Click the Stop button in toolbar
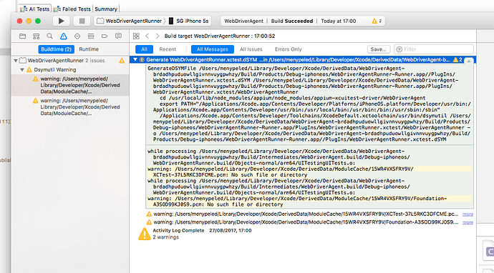Screen dimensions: 494x273 (x=82, y=21)
